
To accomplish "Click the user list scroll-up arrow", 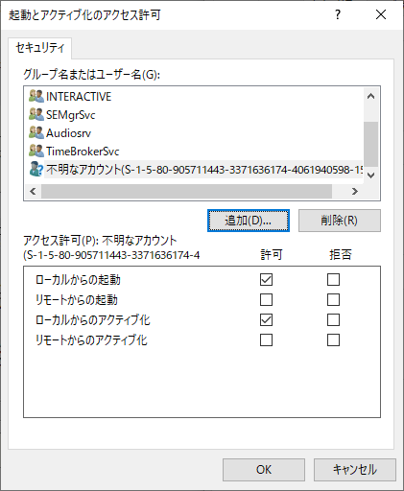I will point(370,96).
